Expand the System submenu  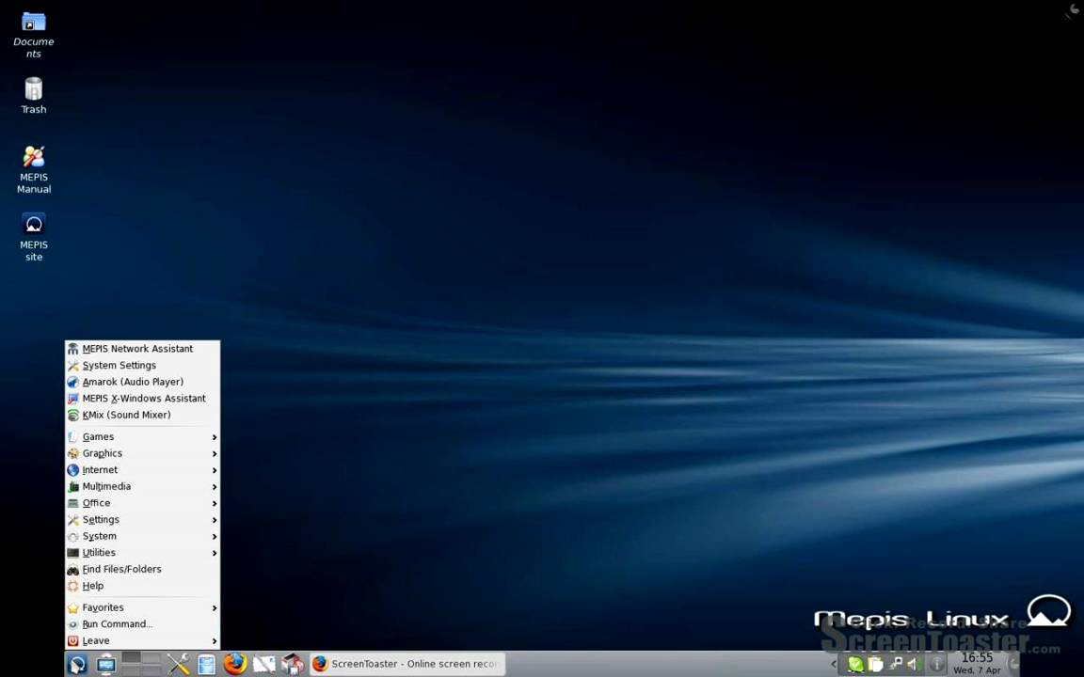click(x=142, y=537)
